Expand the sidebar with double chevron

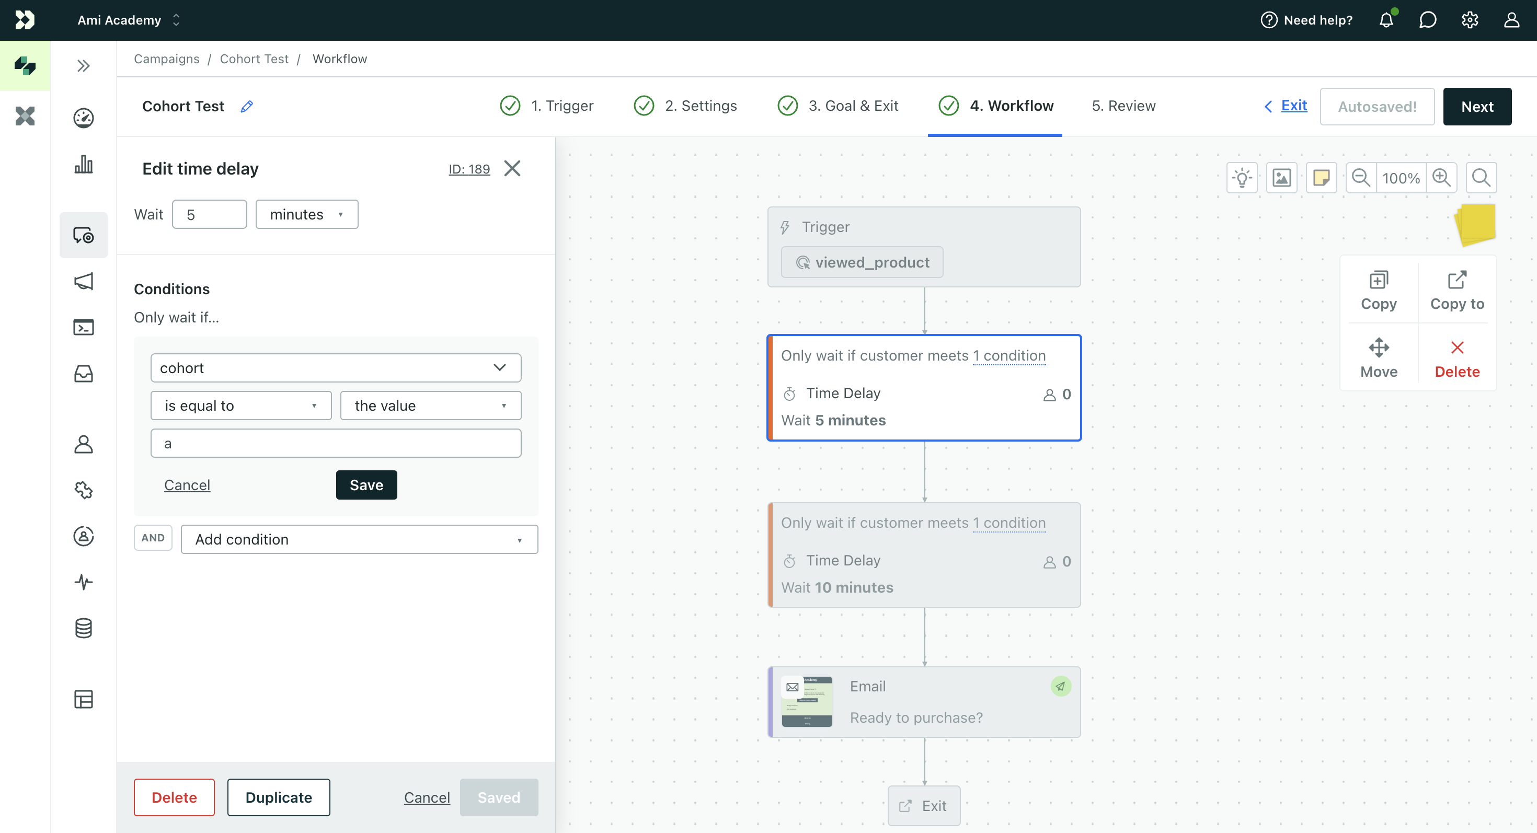click(x=84, y=66)
